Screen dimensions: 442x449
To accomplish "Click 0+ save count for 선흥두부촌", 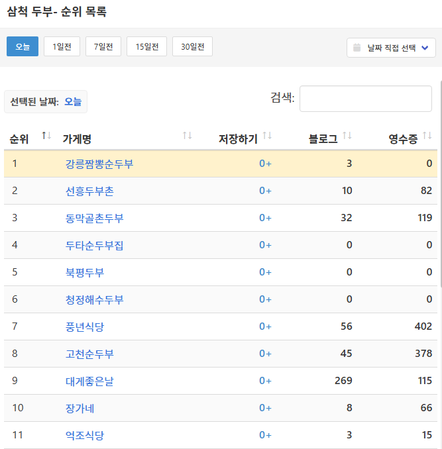I will tap(265, 191).
